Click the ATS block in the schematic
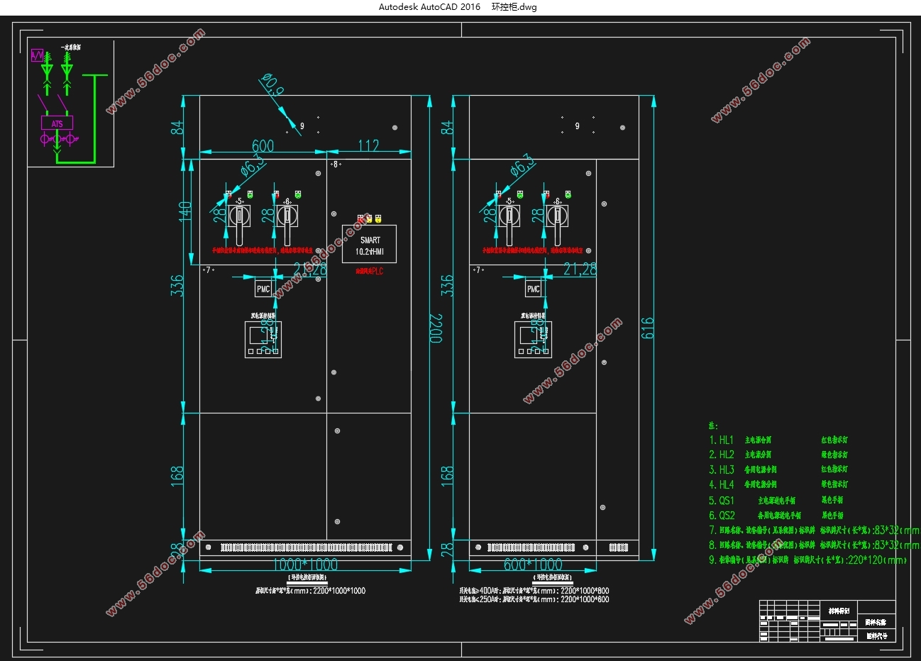 57,123
